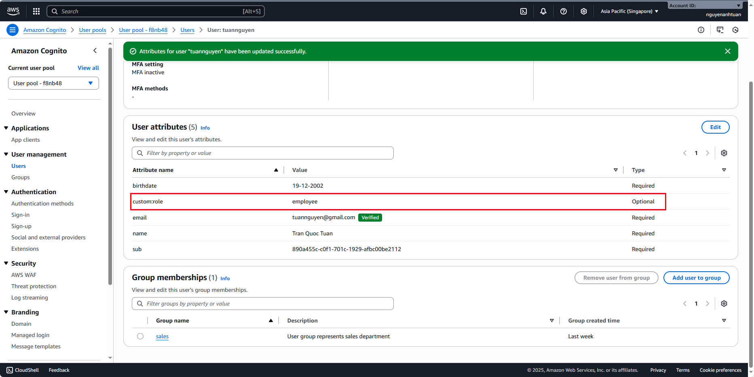Go to Groups in side navigation
This screenshot has width=754, height=377.
21,177
